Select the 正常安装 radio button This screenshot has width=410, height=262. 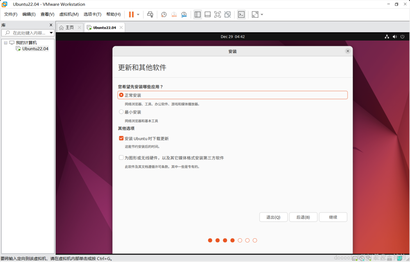[121, 95]
